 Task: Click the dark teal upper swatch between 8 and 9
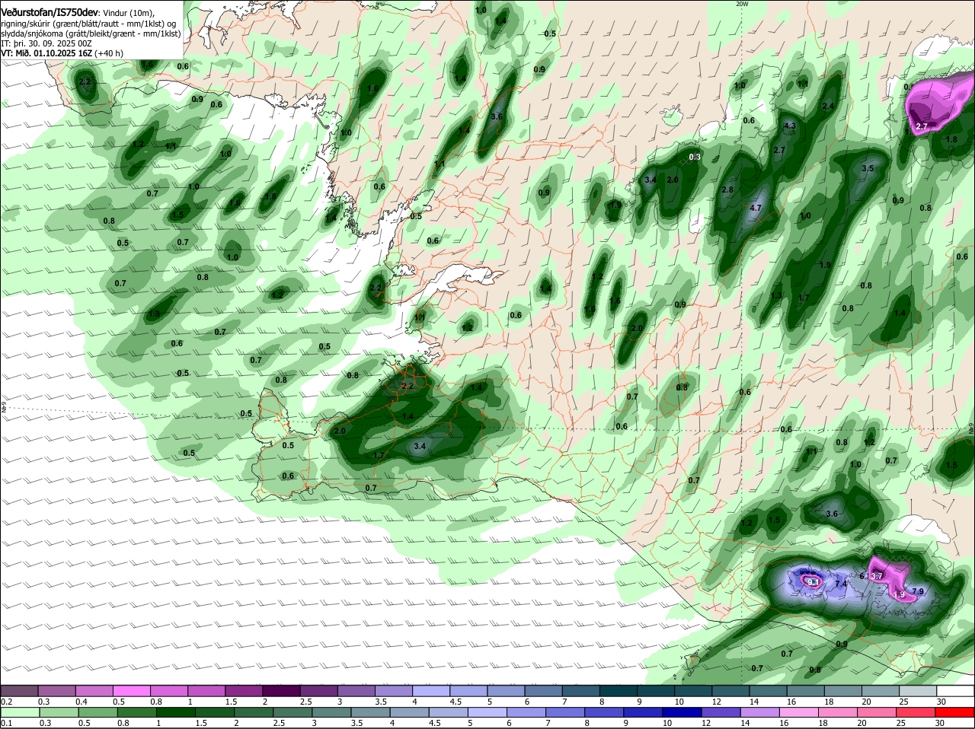point(620,691)
